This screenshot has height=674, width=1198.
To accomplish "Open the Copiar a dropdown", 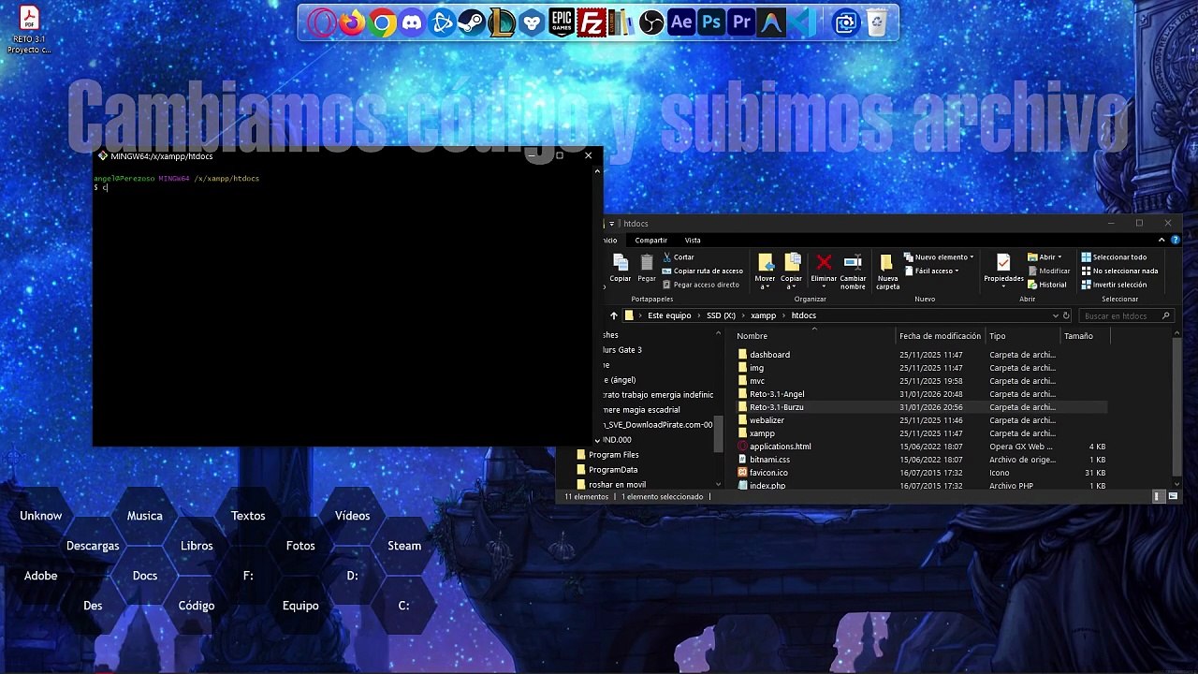I will tap(792, 271).
